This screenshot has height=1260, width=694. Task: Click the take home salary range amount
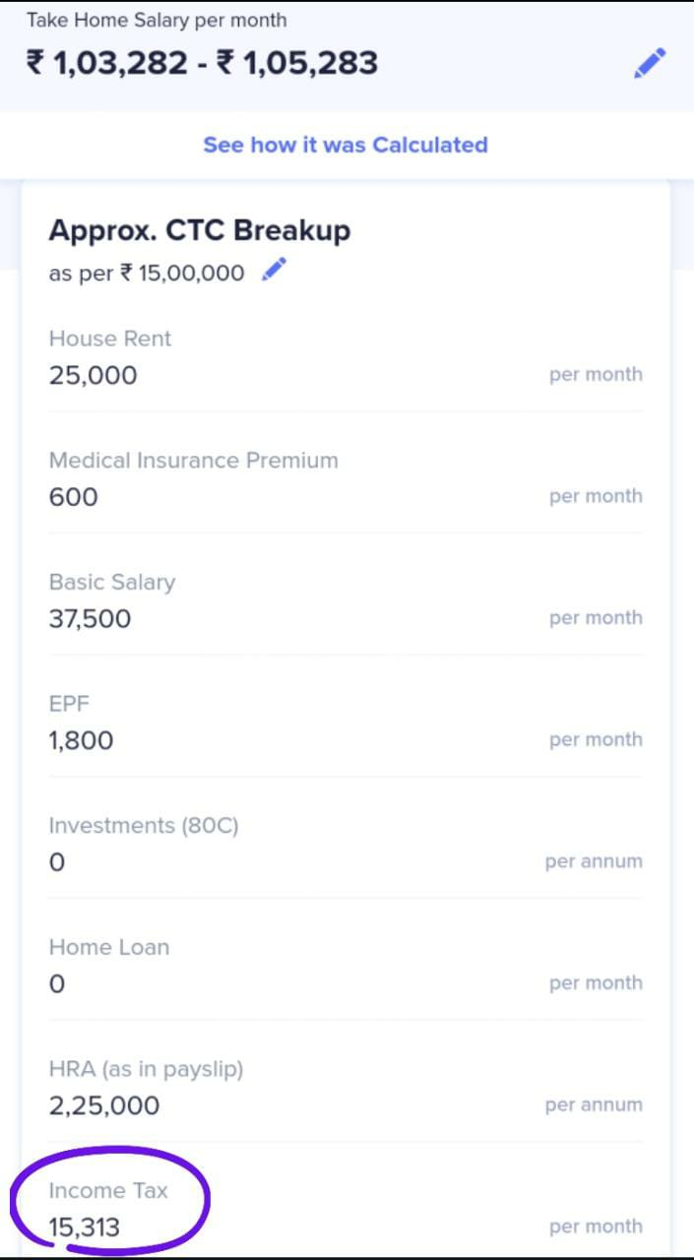(202, 63)
